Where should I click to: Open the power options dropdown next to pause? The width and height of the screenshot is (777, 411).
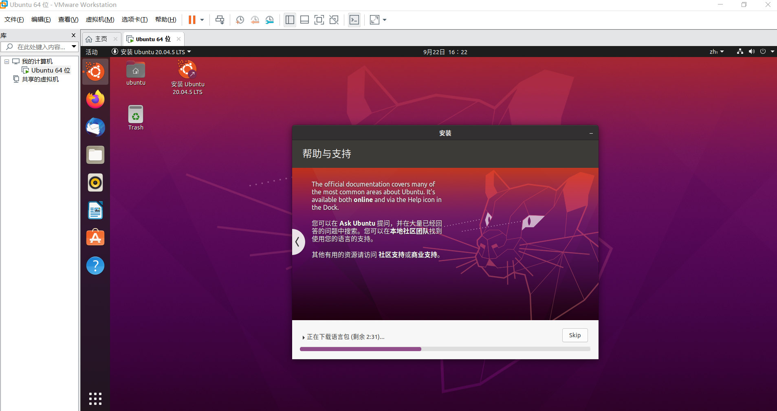coord(202,20)
